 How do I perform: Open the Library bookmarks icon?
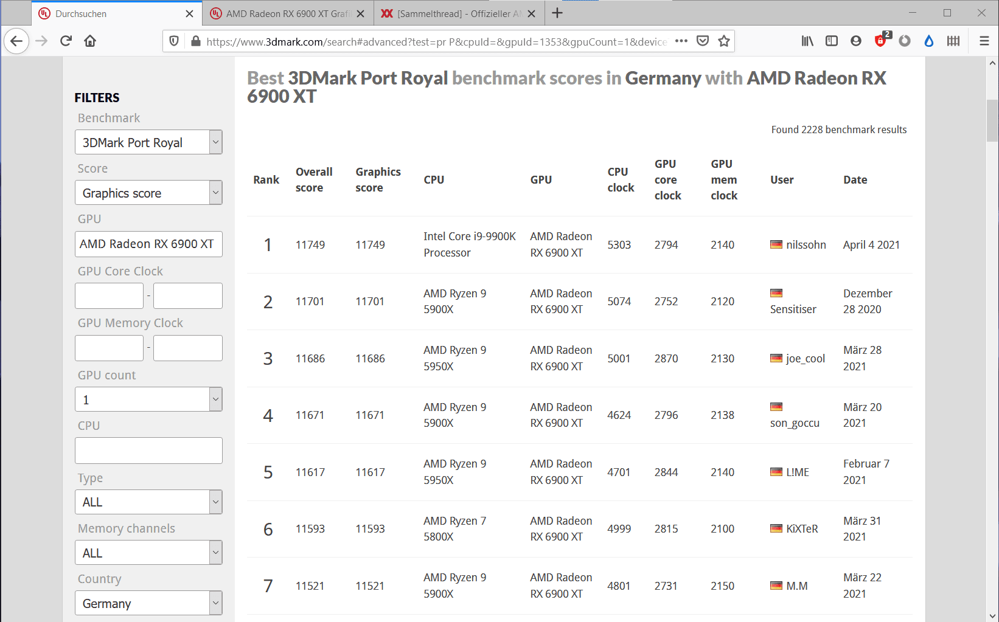point(807,41)
